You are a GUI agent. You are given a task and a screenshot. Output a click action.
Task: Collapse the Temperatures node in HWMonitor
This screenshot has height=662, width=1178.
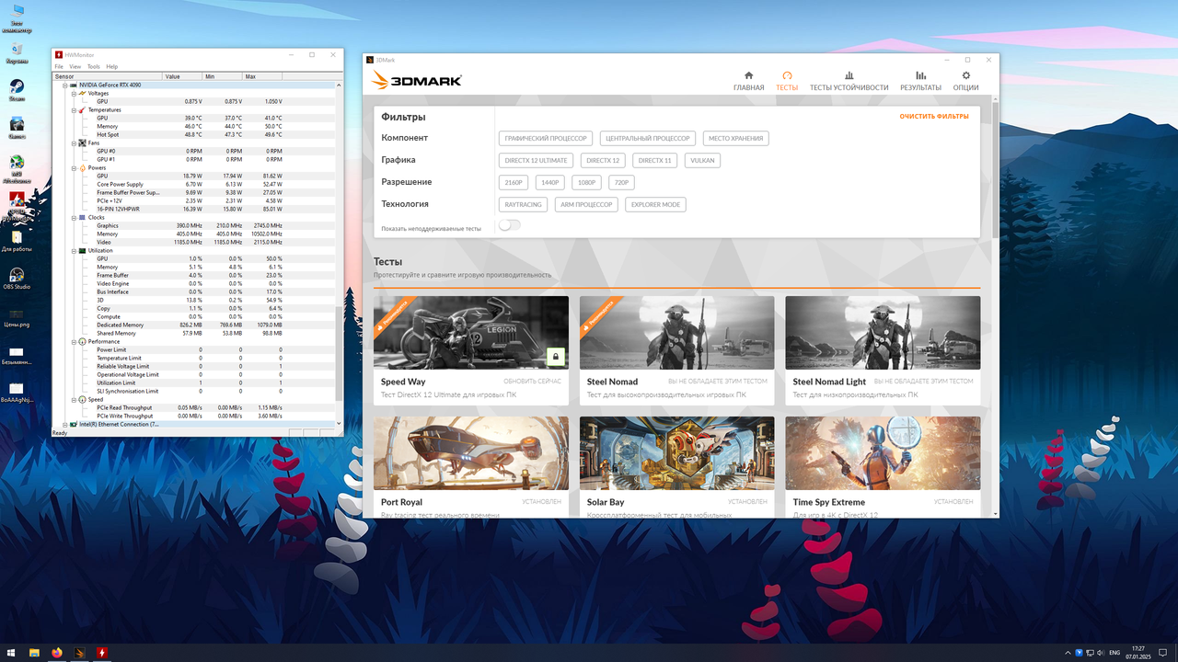click(75, 109)
